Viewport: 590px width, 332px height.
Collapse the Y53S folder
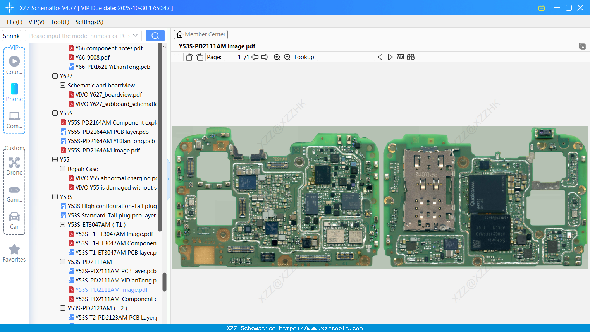[55, 197]
